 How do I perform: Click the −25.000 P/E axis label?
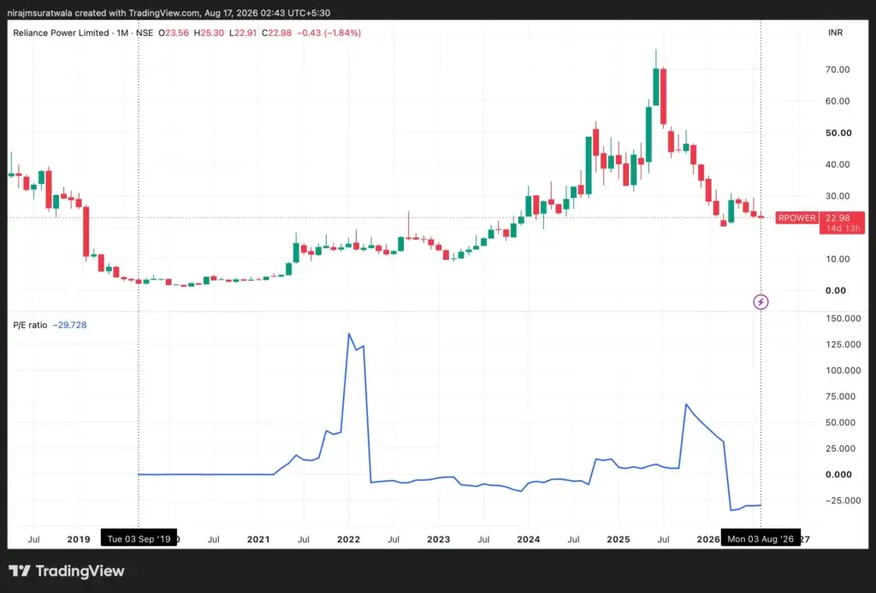tap(843, 501)
